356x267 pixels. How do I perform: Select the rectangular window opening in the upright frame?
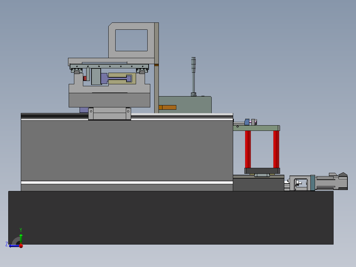coord(131,40)
